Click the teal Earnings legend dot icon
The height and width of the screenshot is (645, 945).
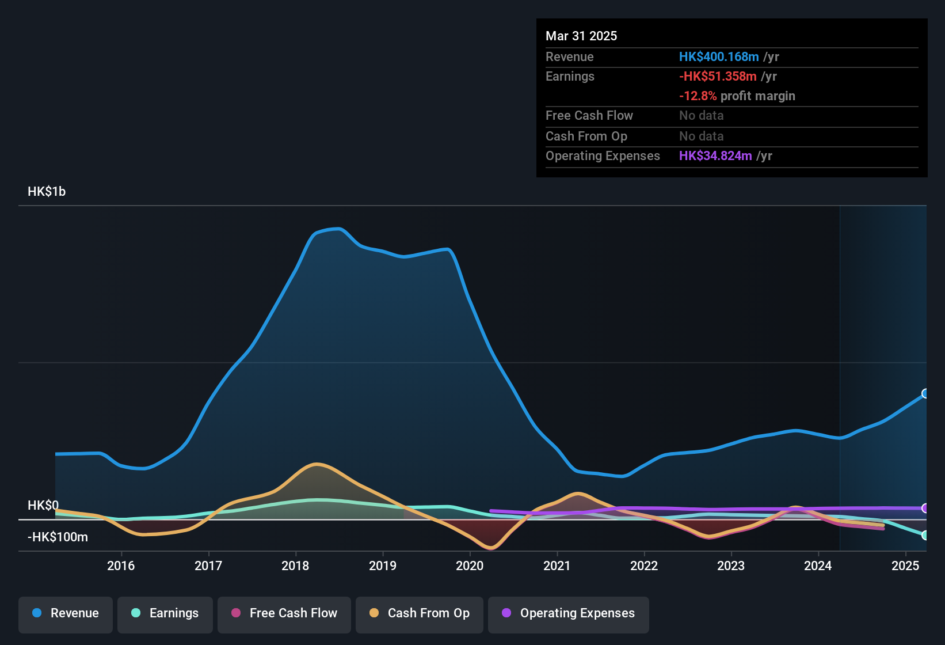(x=136, y=613)
